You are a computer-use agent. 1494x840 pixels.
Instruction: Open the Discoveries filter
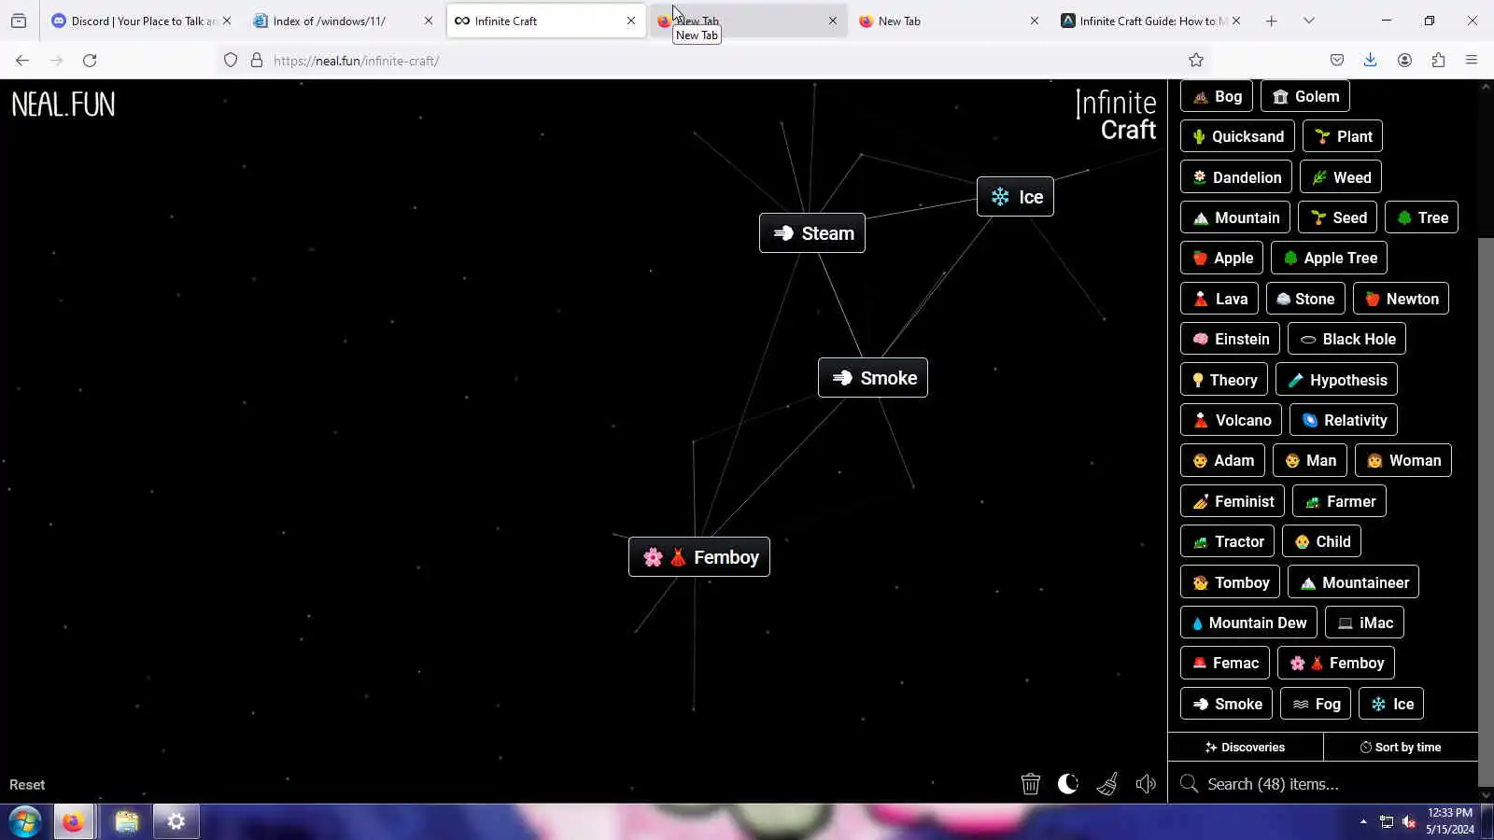(1245, 747)
